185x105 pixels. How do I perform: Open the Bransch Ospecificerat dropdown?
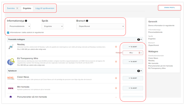[100, 26]
